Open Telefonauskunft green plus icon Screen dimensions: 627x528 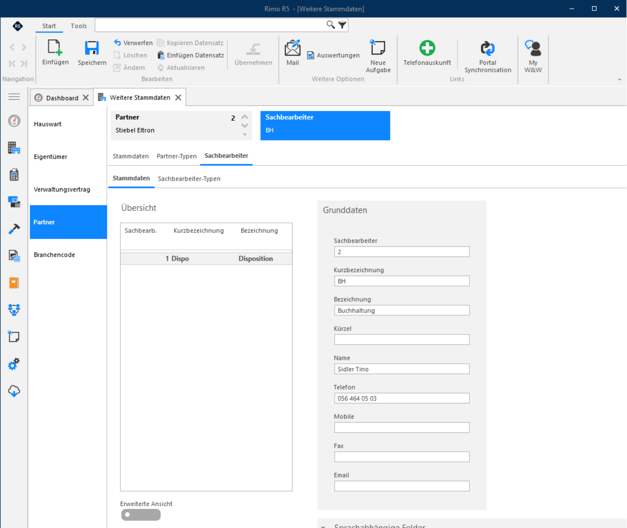427,48
